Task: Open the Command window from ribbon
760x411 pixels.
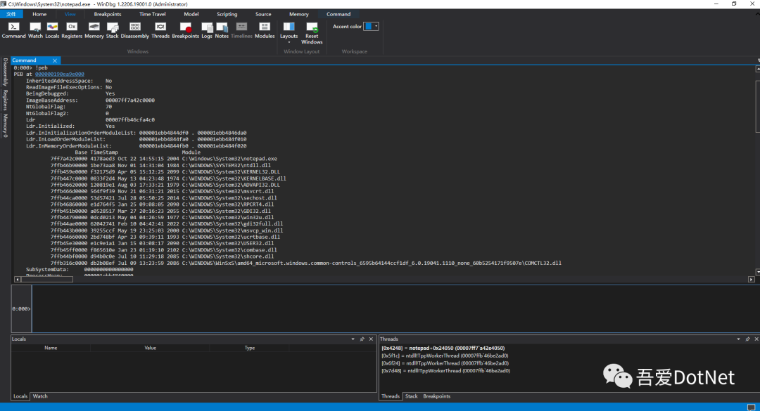Action: tap(13, 30)
